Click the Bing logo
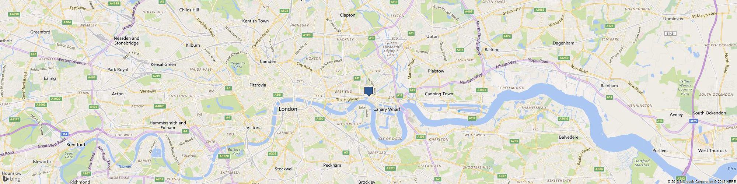 (12, 179)
